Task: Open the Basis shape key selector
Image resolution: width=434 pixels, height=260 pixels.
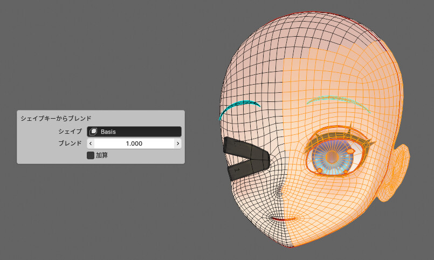Action: 134,132
